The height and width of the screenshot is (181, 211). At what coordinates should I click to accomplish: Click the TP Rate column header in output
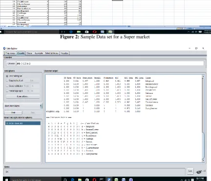(67, 78)
